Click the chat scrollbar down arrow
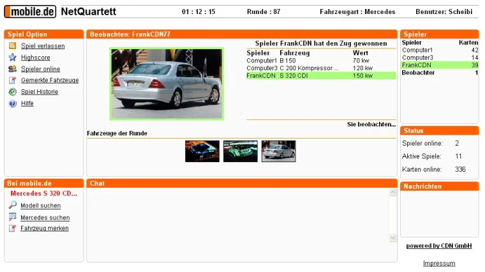This screenshot has width=485, height=272. click(x=393, y=238)
